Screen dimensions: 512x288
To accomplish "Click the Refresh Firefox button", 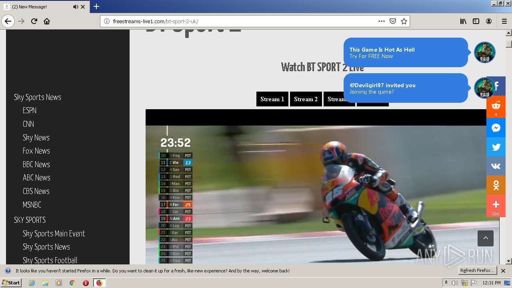I will (478, 271).
